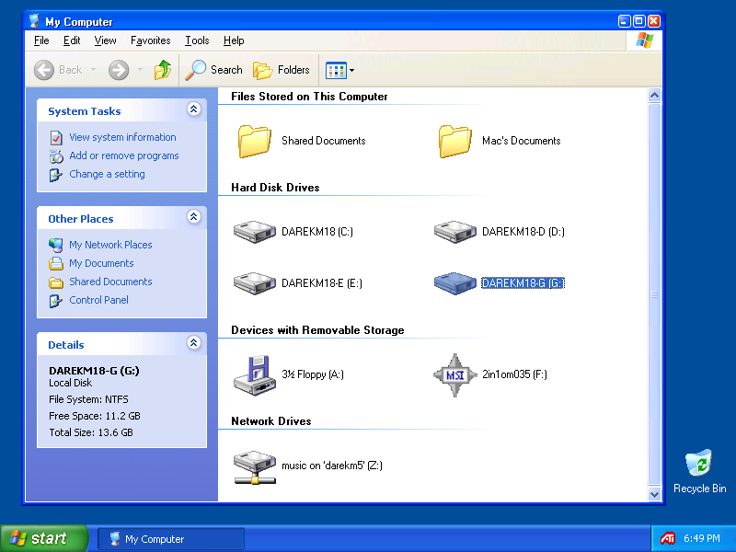
Task: Click the taskbar clock showing 6:49 PM
Action: 702,538
